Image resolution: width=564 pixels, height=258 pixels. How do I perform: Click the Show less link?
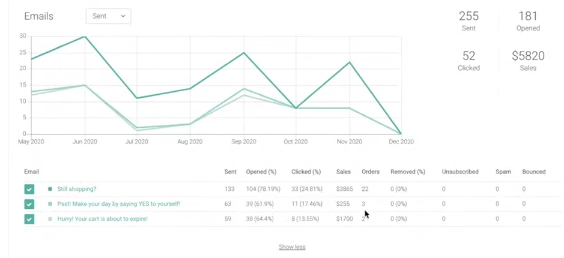click(292, 247)
